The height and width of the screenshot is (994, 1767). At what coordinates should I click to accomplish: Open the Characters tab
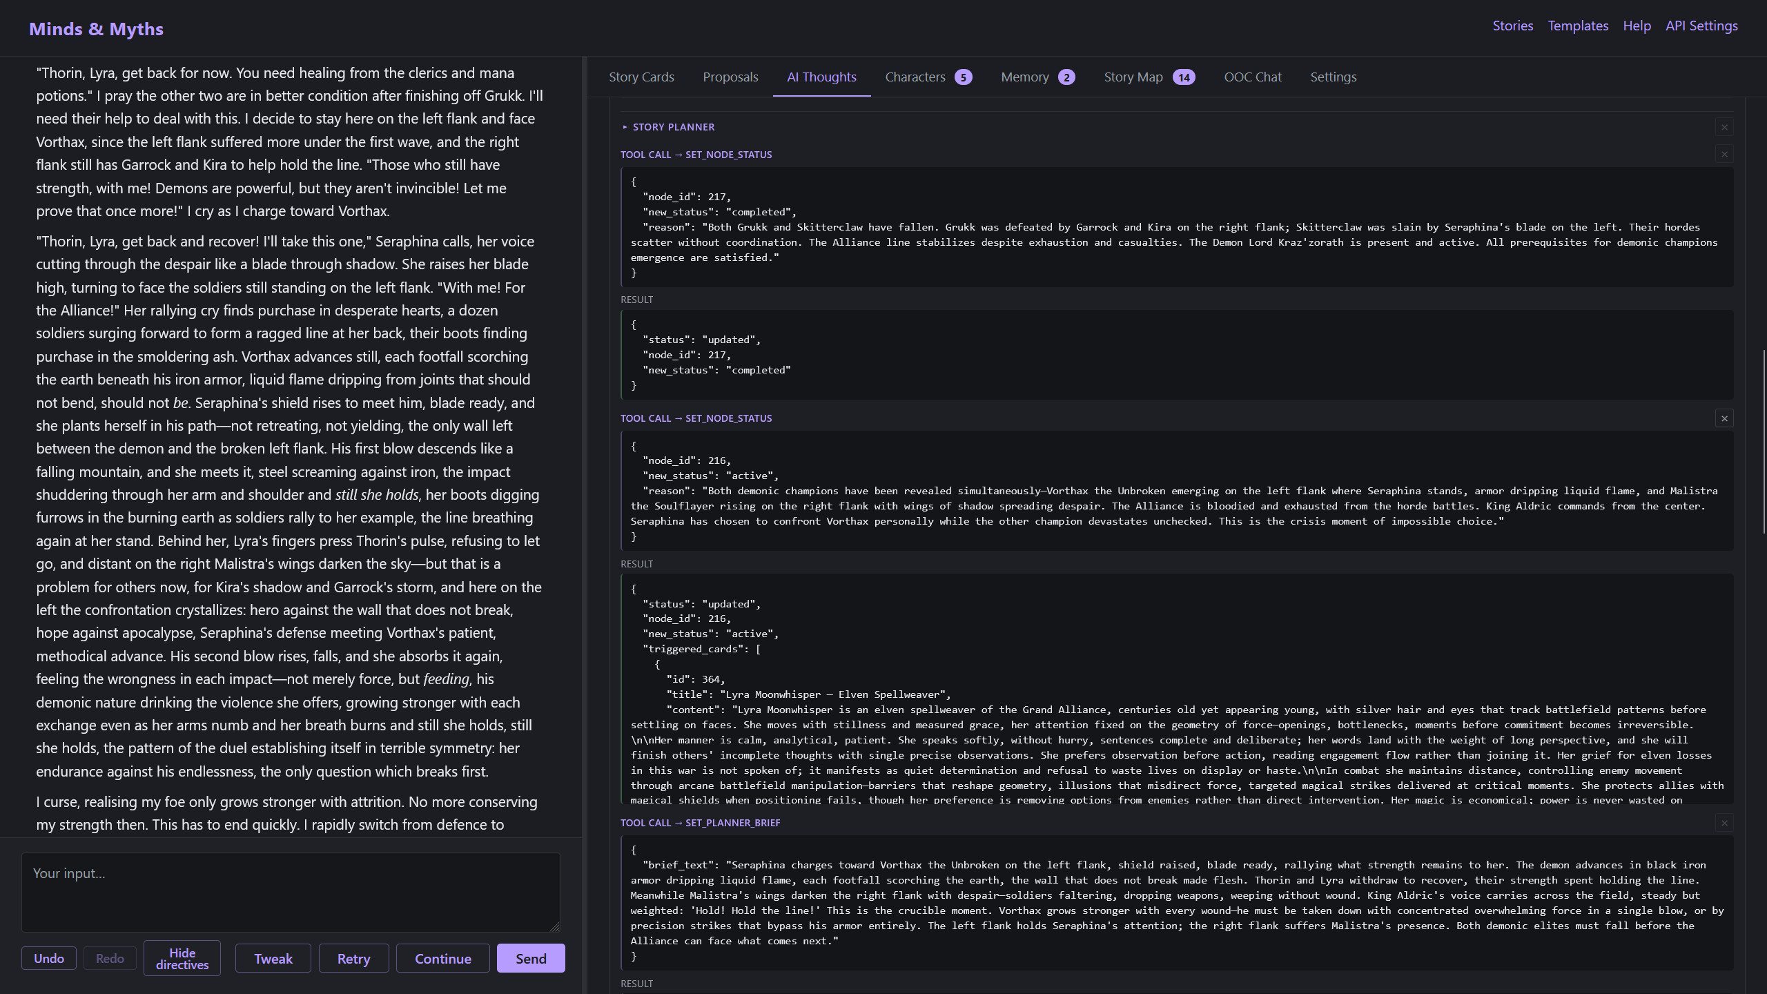point(928,77)
